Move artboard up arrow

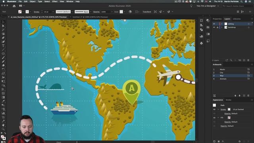pos(235,96)
